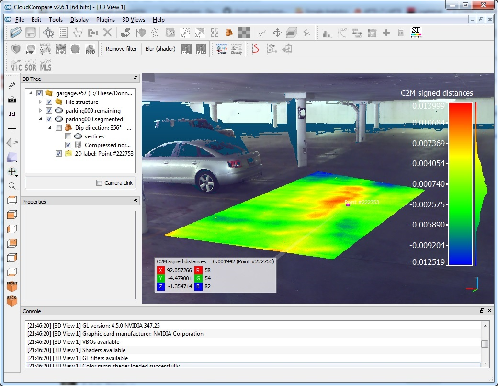Click the Open file folder icon
The width and height of the screenshot is (498, 386).
(x=16, y=33)
